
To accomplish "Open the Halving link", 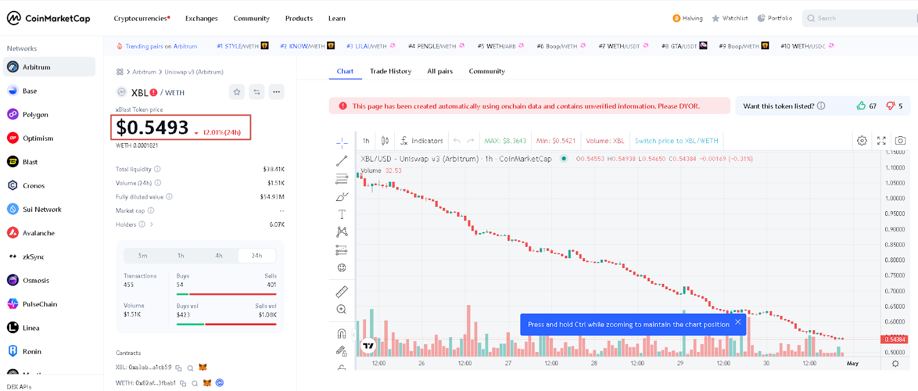I will (687, 18).
